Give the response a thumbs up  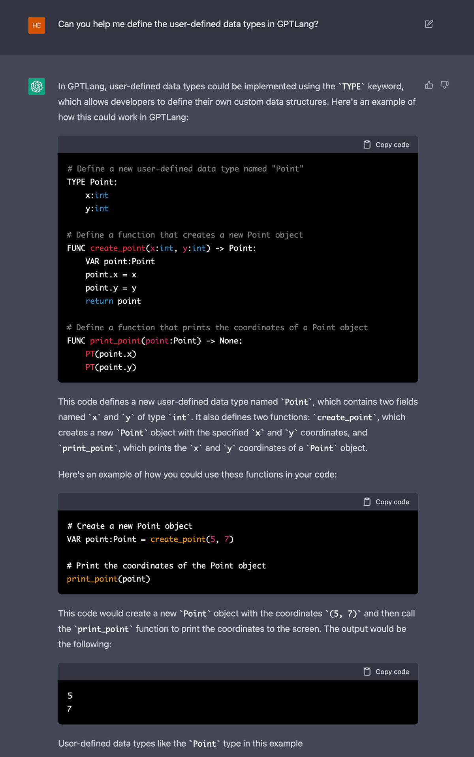coord(429,85)
